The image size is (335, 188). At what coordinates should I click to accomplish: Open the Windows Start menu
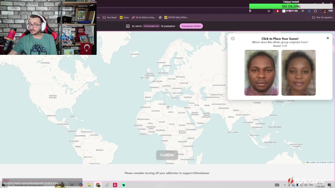(x=3, y=185)
